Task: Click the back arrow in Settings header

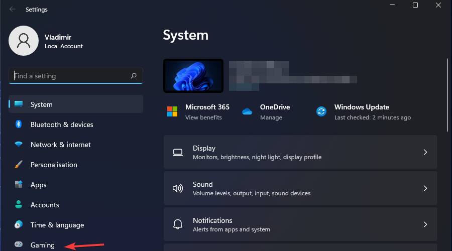Action: pos(12,9)
